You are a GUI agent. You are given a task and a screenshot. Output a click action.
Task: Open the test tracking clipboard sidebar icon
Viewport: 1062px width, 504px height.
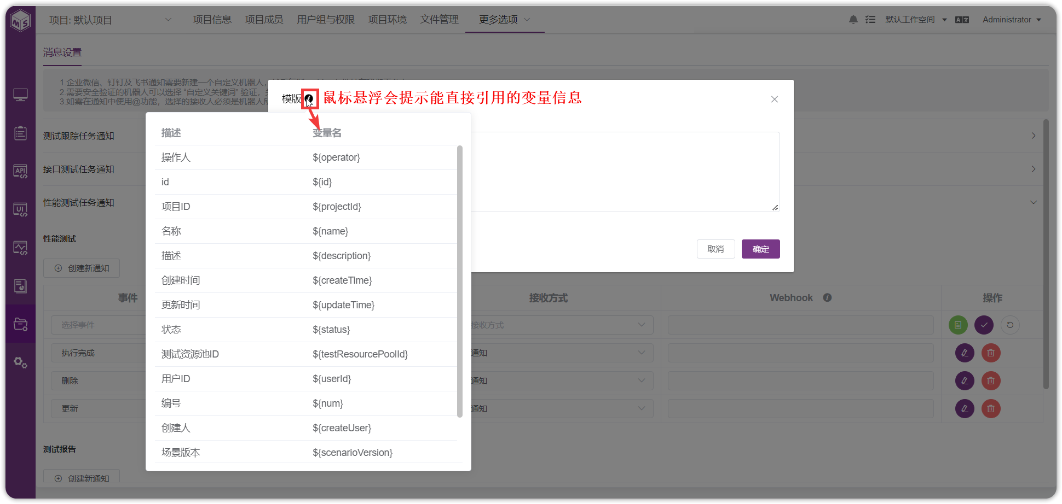click(x=21, y=133)
